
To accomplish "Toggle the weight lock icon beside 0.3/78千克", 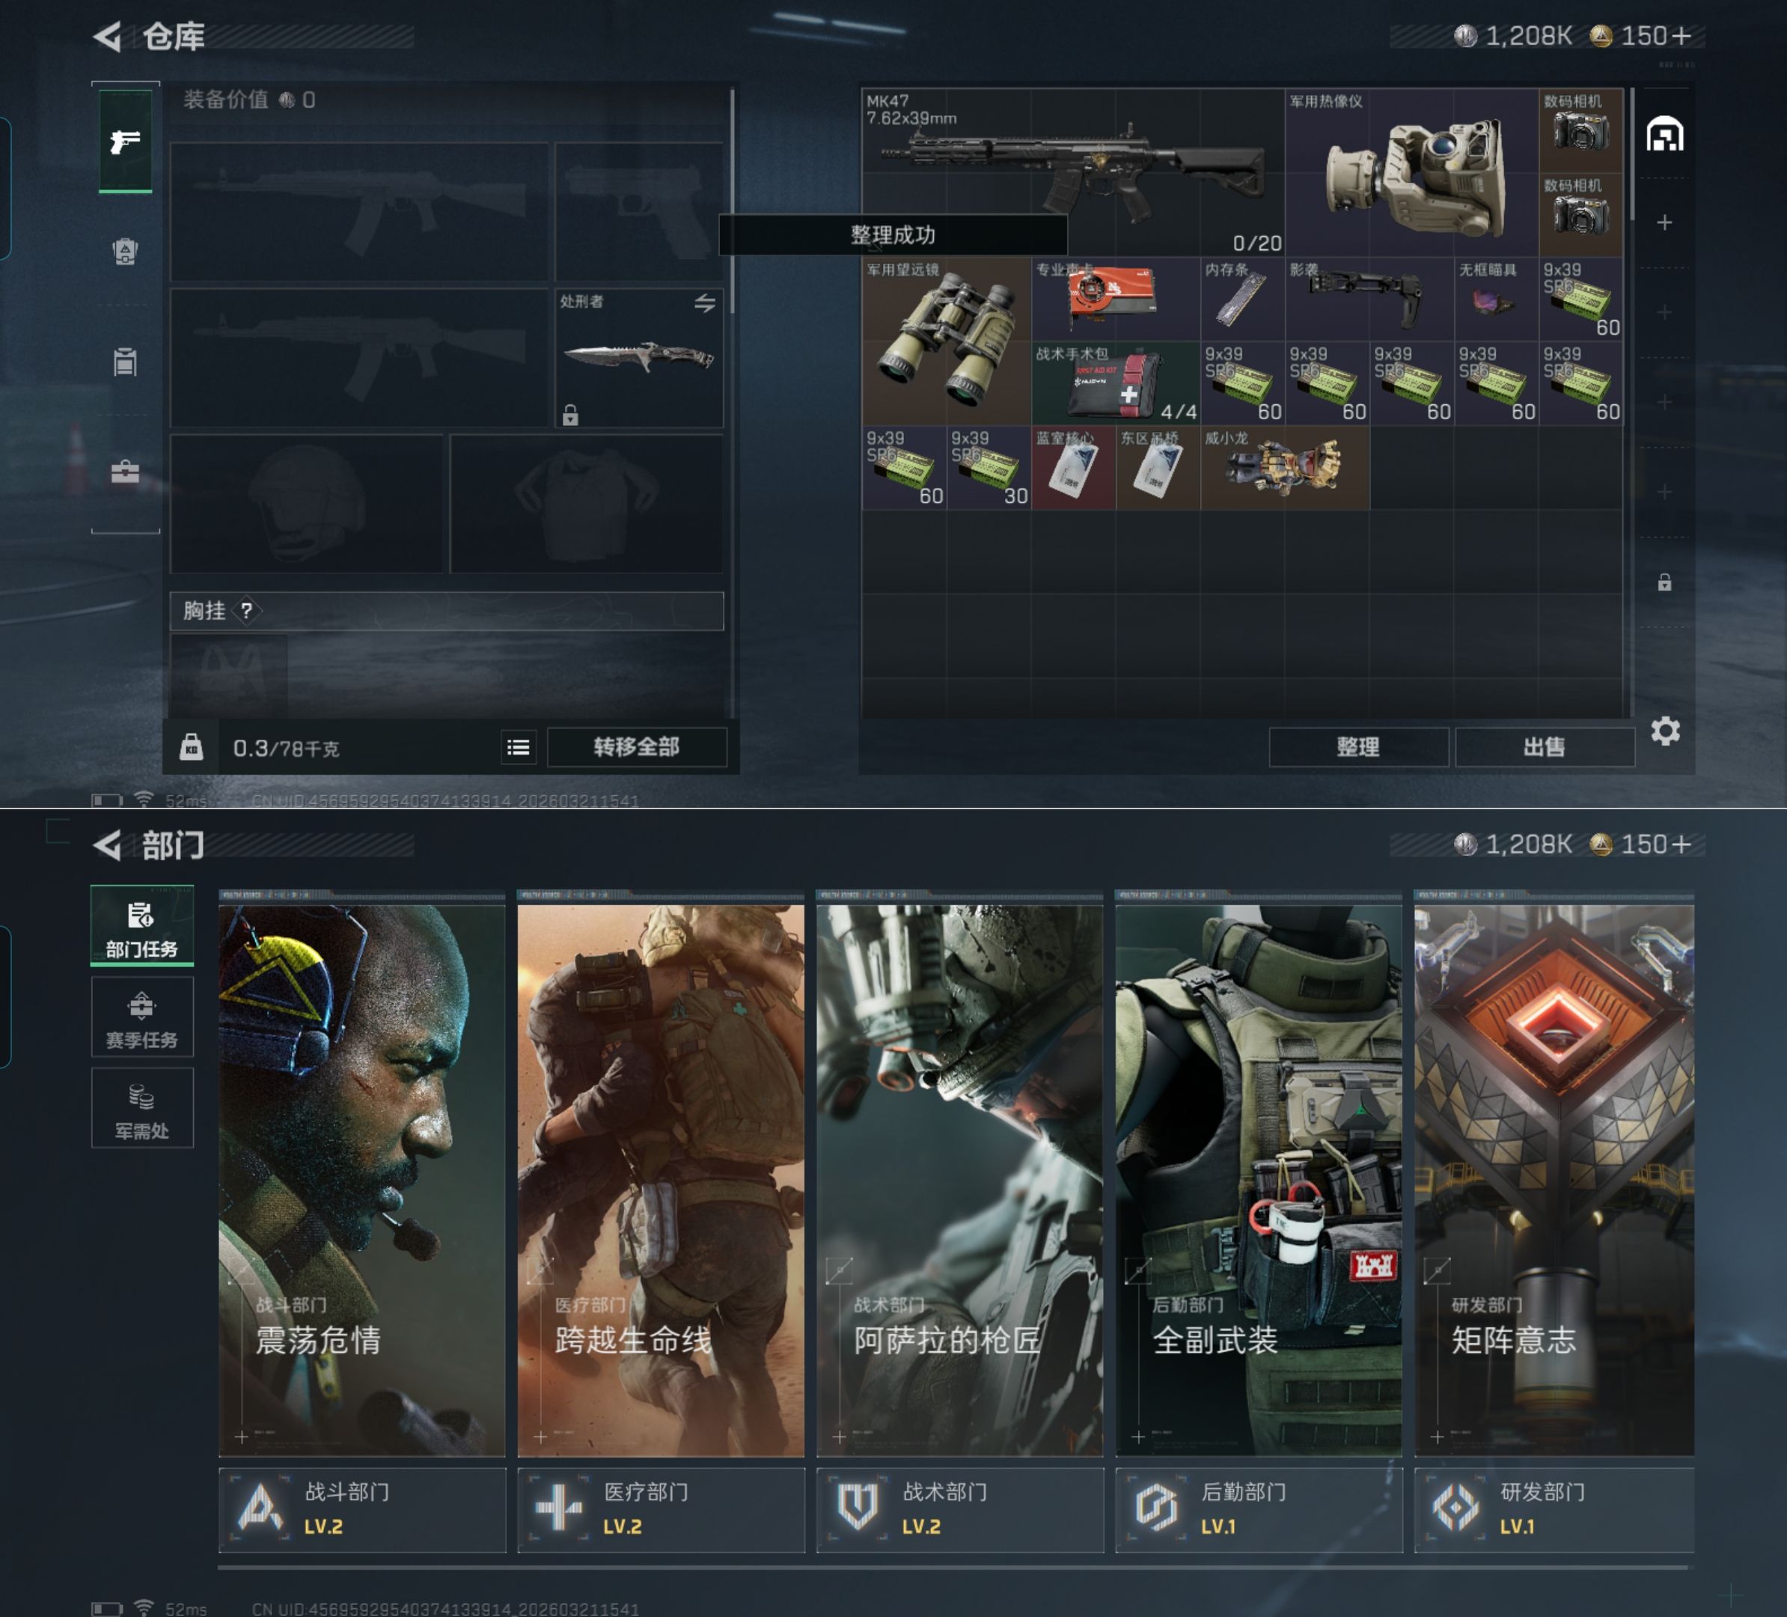I will (x=192, y=747).
